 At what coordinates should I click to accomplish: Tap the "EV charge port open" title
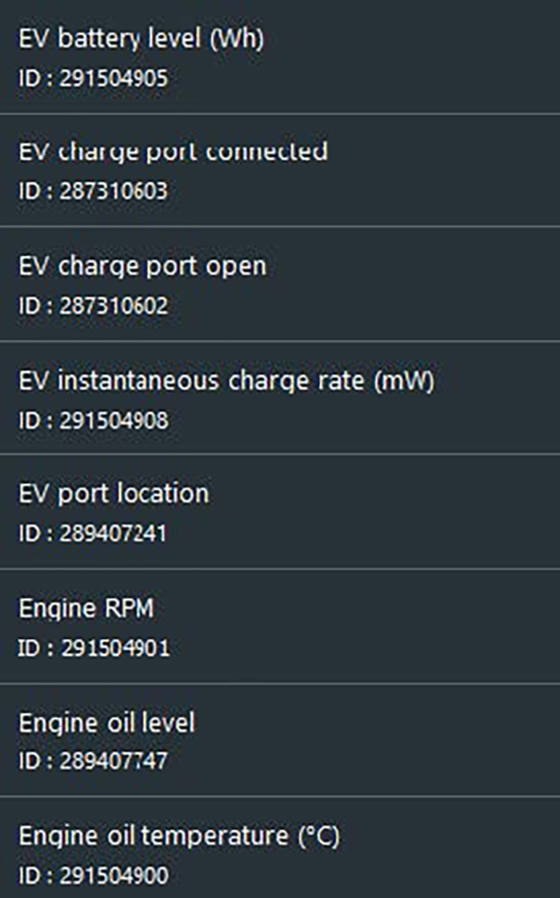(142, 266)
